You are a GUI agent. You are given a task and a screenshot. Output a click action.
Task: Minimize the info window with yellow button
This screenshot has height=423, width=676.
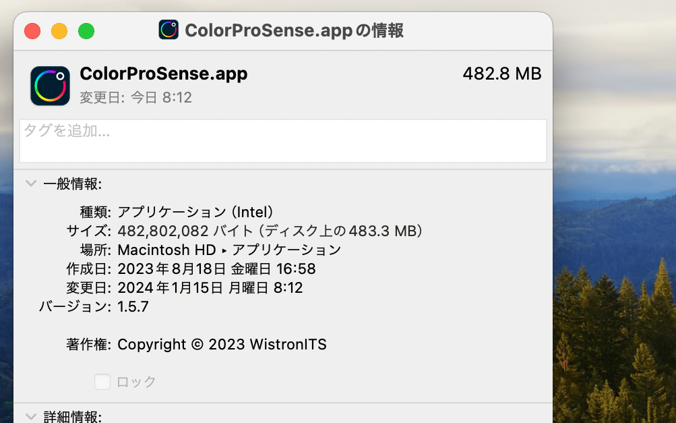tap(59, 31)
